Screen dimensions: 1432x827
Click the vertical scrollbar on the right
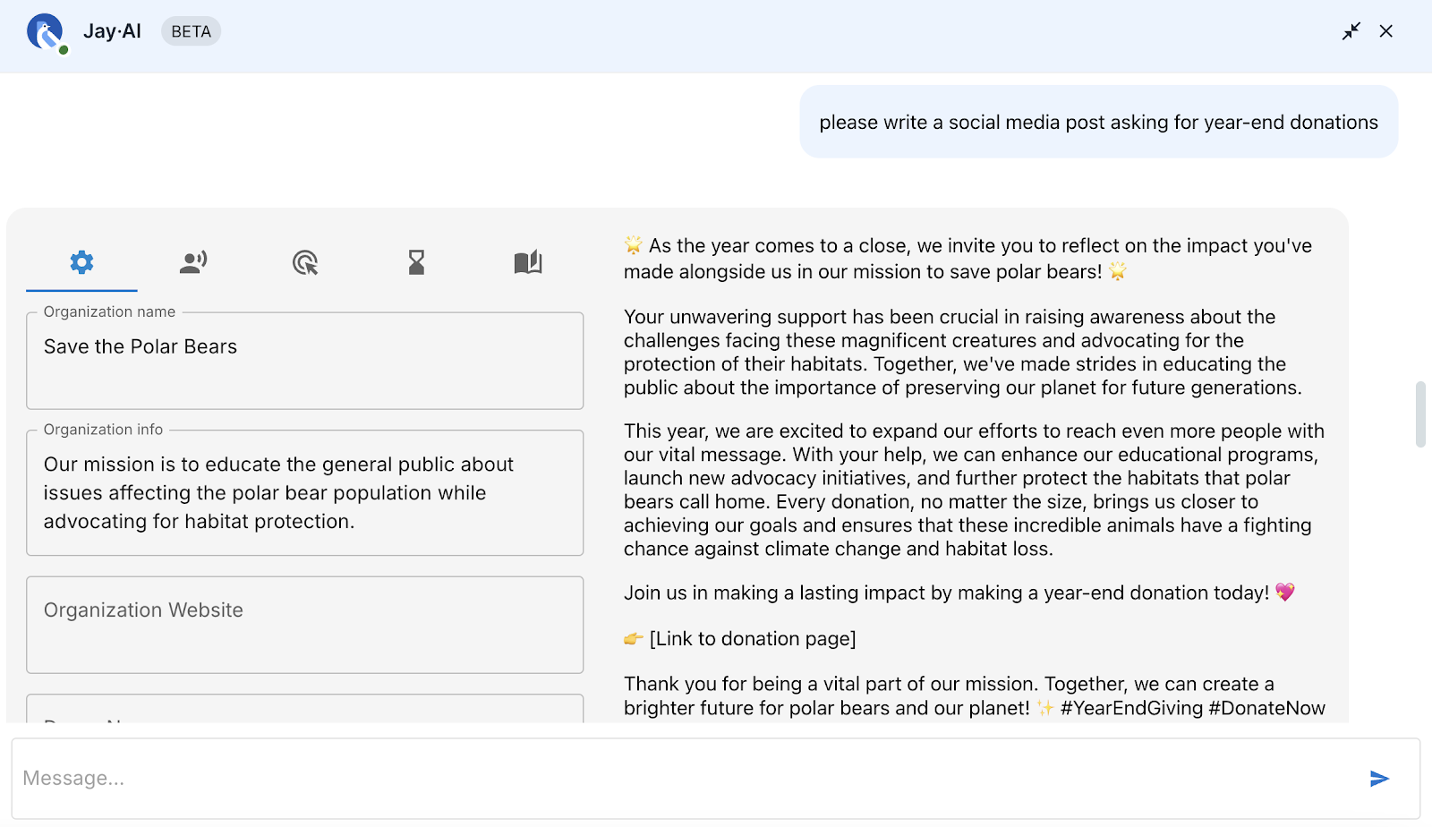(1419, 413)
